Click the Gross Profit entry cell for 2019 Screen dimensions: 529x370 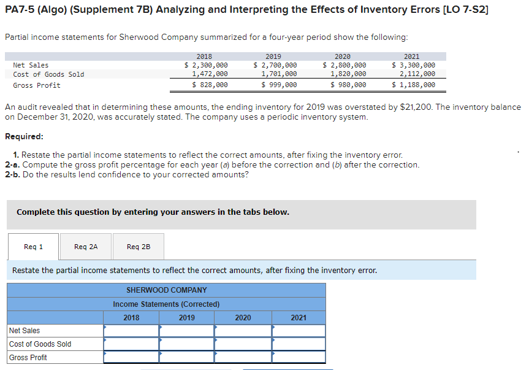(x=186, y=357)
